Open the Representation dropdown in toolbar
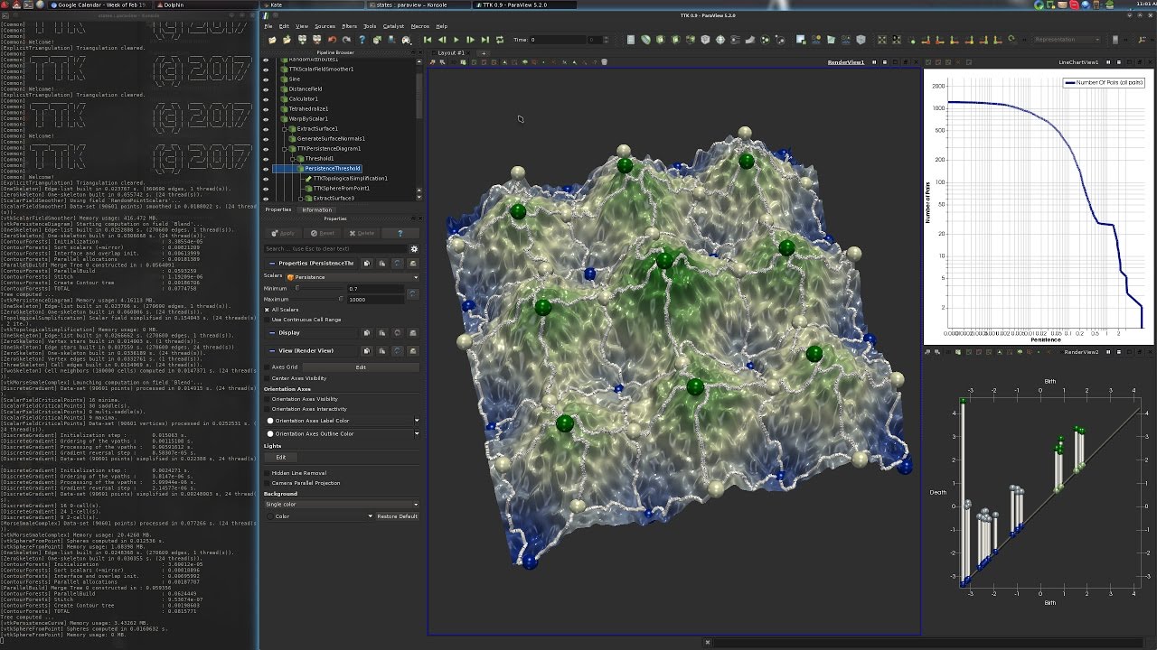This screenshot has height=650, width=1157. pos(1067,40)
